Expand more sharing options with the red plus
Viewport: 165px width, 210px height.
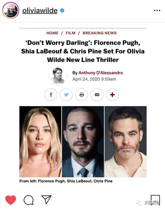pos(112,95)
